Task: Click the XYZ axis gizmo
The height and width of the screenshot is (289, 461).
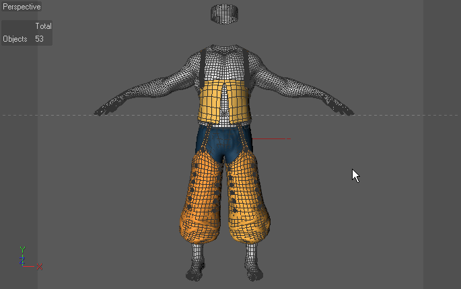Action: tap(30, 259)
